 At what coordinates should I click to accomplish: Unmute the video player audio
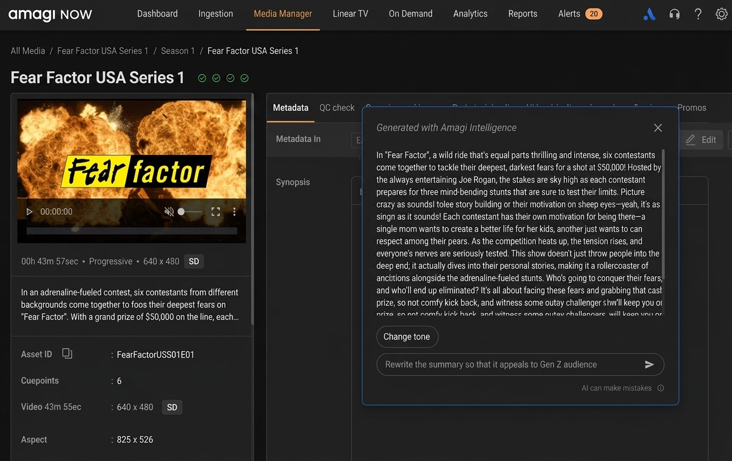[x=169, y=212]
